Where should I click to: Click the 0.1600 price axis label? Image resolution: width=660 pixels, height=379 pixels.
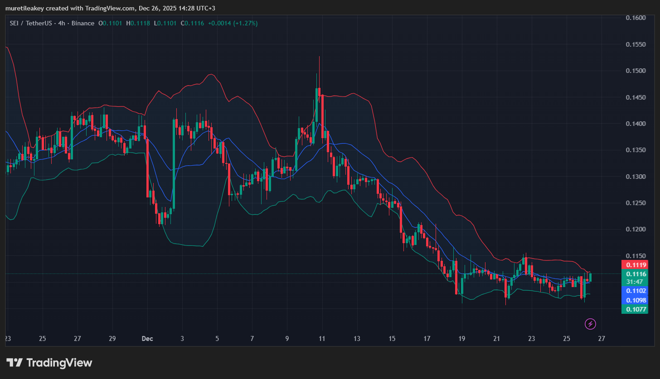(636, 18)
